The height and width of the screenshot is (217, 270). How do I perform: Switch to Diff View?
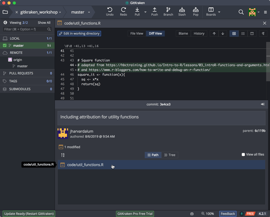coord(155,33)
